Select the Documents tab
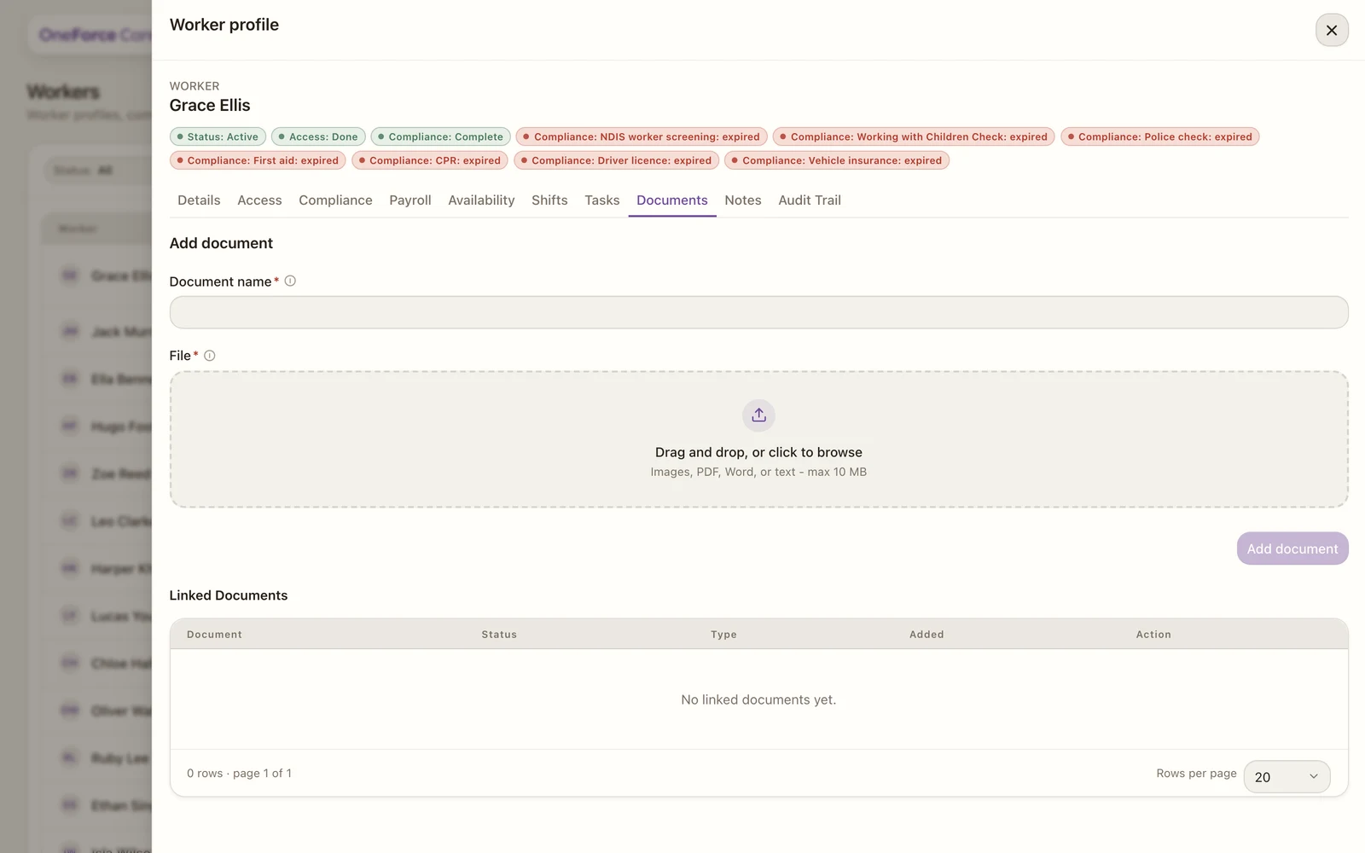The image size is (1365, 853). [672, 200]
